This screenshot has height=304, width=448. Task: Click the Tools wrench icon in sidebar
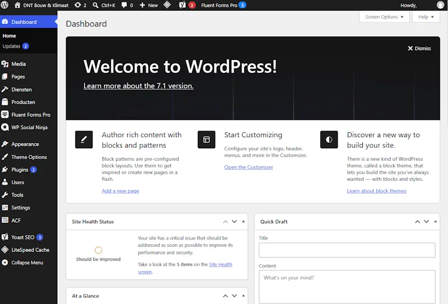click(x=5, y=195)
